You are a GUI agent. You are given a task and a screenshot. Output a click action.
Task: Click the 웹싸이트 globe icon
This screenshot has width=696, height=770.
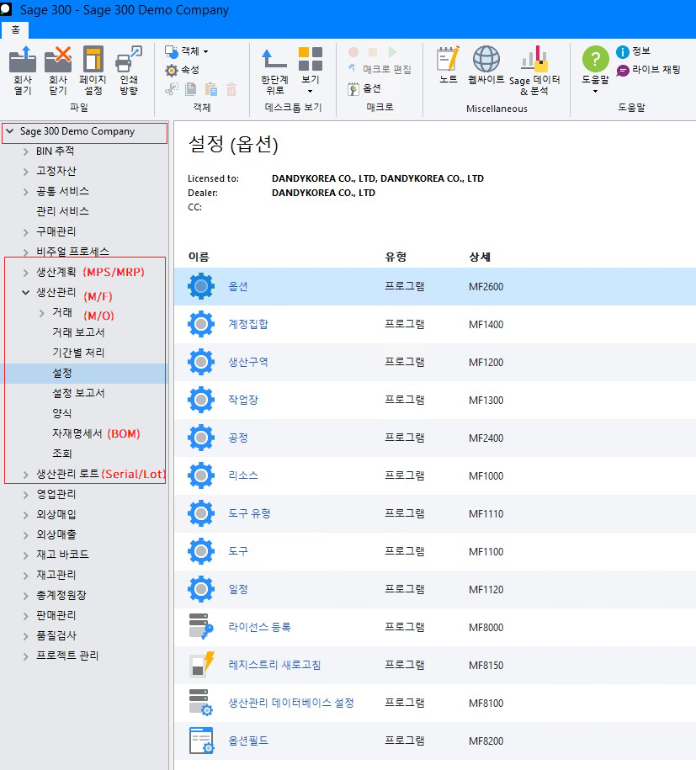coord(486,60)
